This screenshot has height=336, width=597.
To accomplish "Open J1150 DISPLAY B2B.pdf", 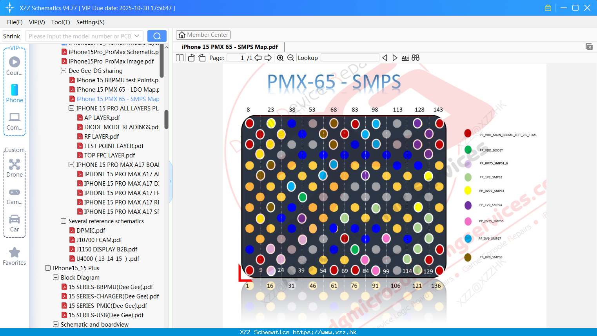I will 103,249.
